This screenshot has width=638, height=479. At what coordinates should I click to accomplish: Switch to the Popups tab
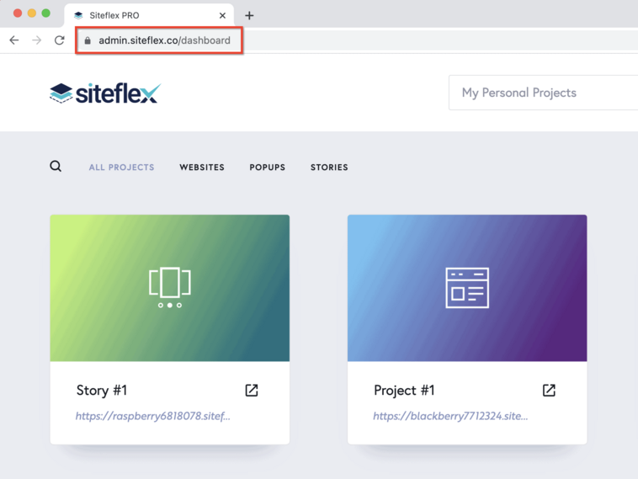pos(268,168)
